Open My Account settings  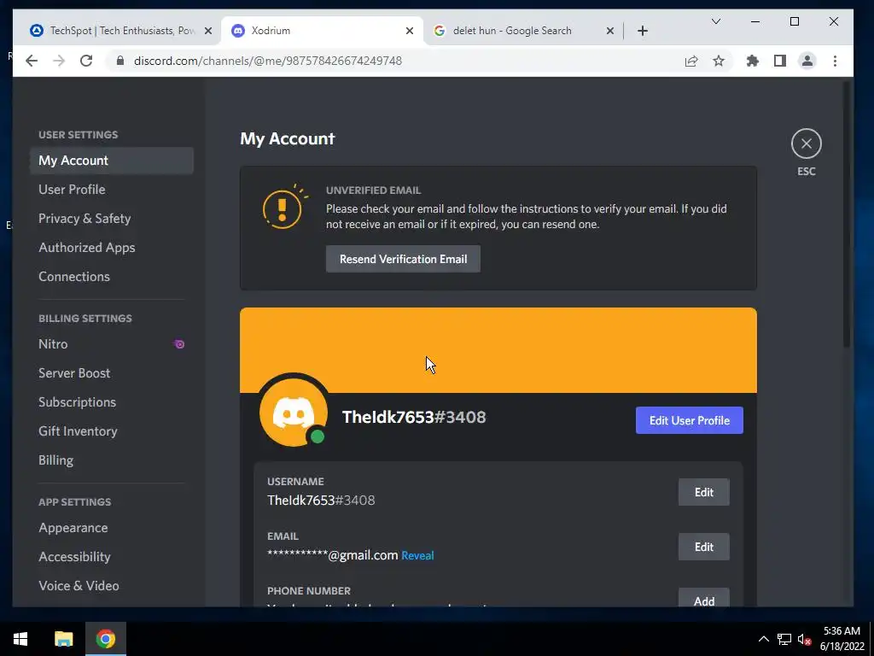112,161
